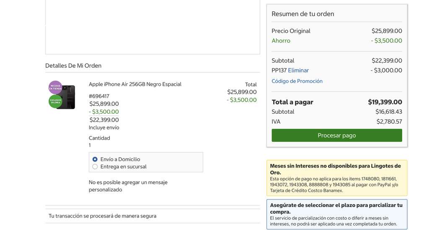Click the empty panel above order details
The image size is (429, 230).
152,27
